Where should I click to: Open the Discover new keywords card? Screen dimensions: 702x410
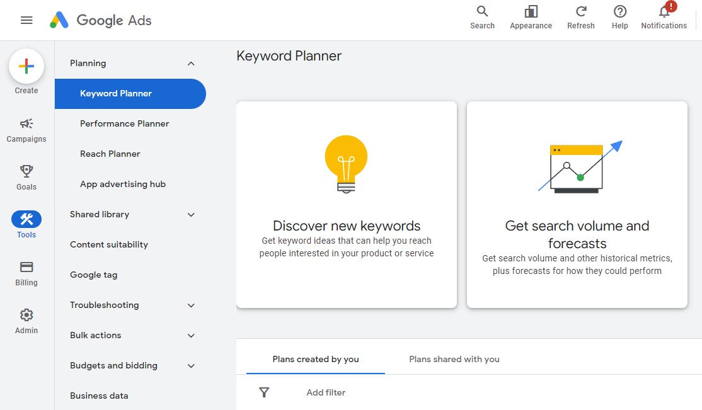coord(347,205)
